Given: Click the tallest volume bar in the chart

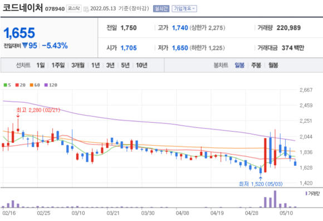Looking at the screenshot, I should tap(275, 199).
